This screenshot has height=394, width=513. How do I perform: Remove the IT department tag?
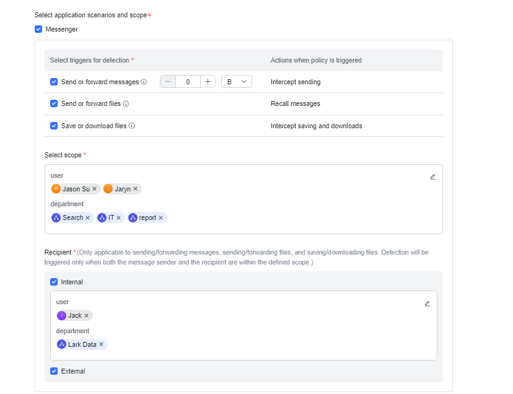118,217
